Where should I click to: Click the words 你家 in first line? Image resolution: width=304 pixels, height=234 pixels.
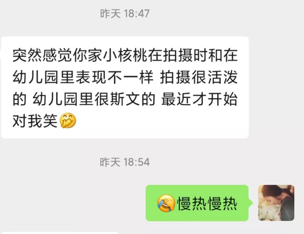(x=88, y=55)
